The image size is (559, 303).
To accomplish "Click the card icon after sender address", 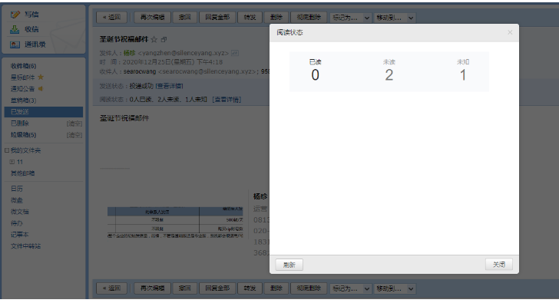I will click(235, 53).
